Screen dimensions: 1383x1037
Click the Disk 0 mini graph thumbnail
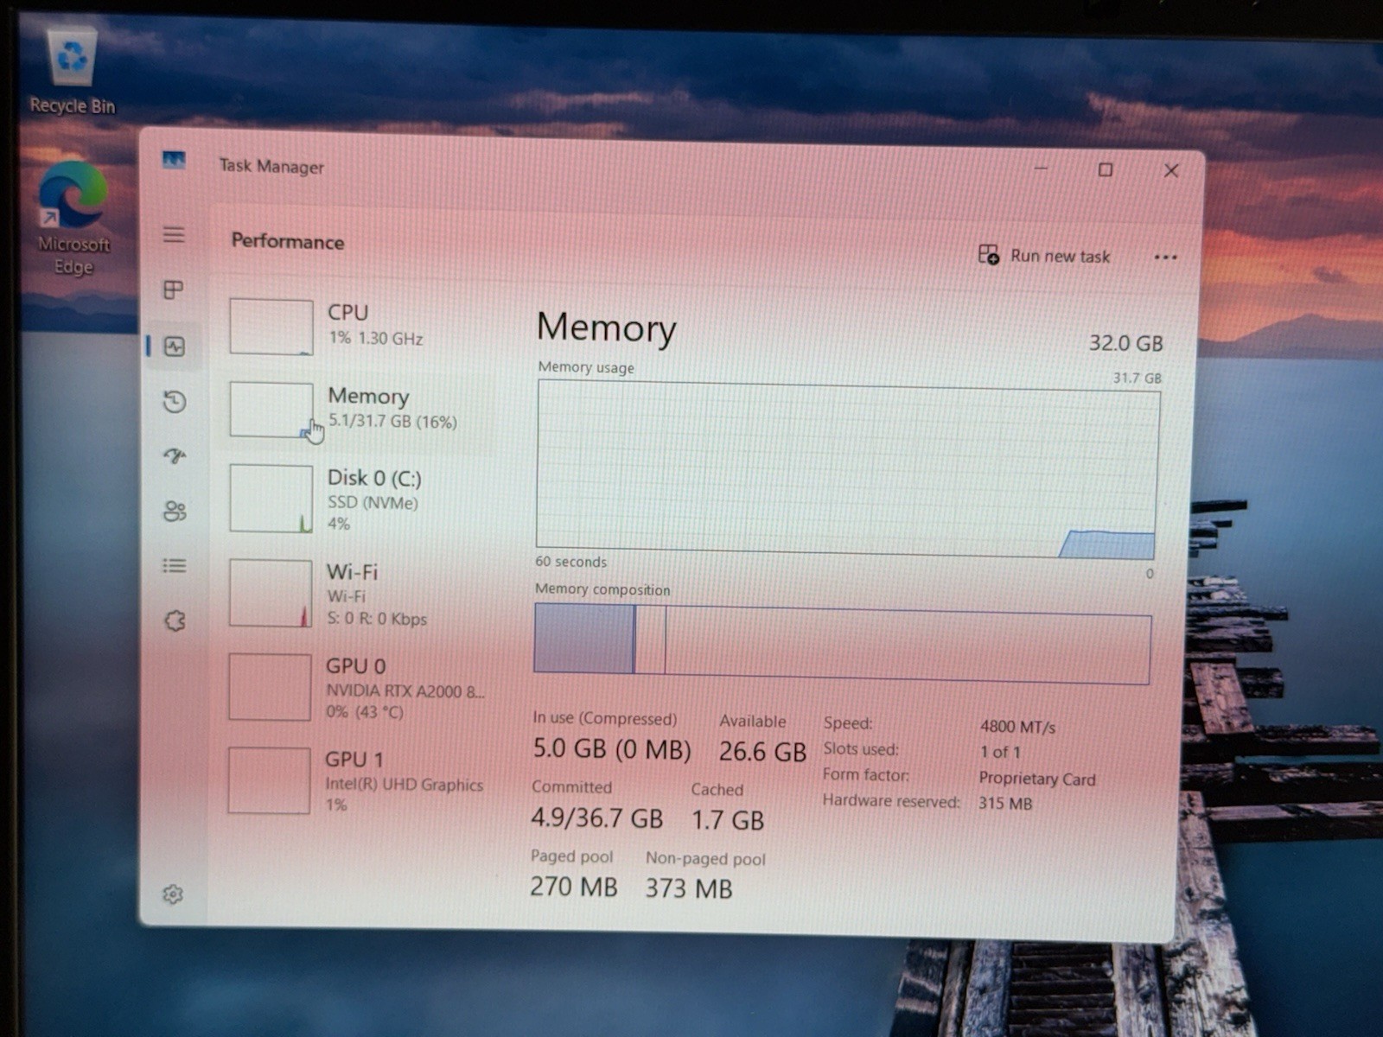point(271,499)
